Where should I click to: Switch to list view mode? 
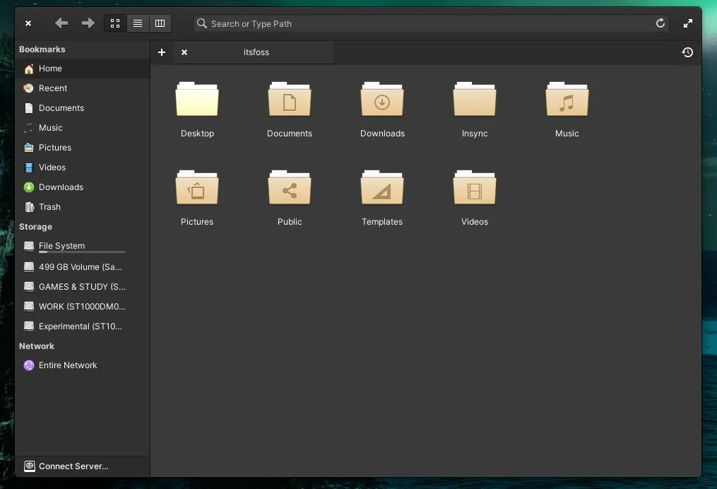pos(138,23)
